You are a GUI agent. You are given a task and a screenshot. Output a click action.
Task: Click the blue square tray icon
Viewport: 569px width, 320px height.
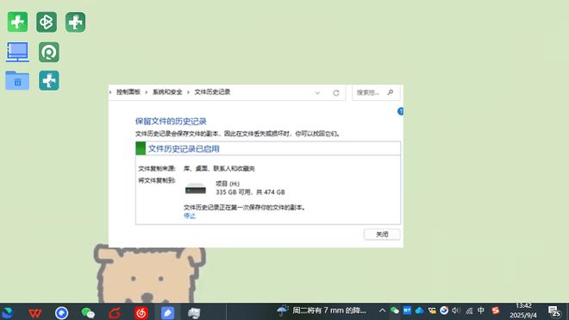click(407, 311)
